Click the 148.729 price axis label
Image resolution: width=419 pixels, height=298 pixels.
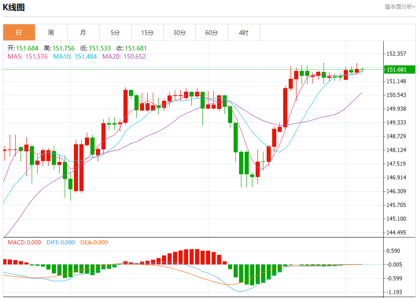pos(397,136)
